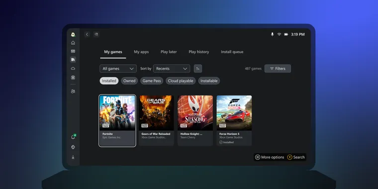
Task: Click the Game Pass badge on Forza cover
Action: point(222,126)
